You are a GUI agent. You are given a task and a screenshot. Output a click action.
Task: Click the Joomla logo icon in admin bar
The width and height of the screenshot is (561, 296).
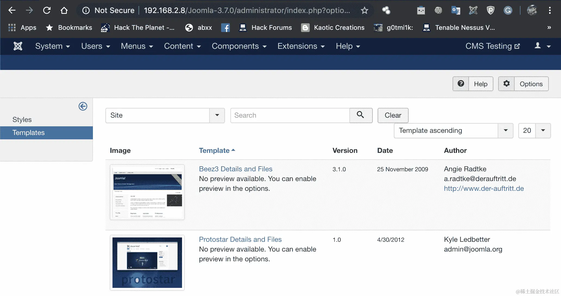(18, 46)
